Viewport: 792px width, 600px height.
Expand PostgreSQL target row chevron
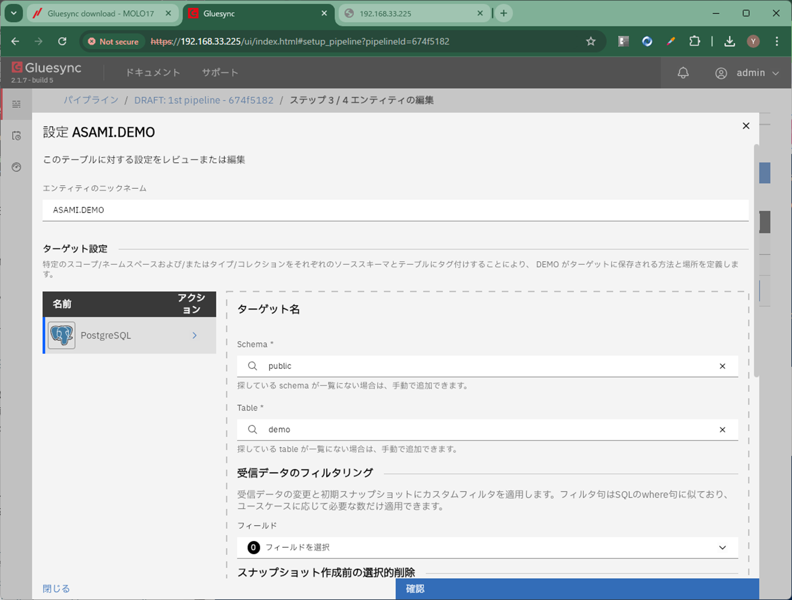(195, 335)
